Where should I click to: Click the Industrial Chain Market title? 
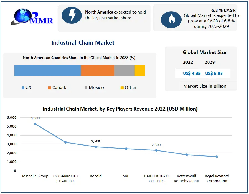click(x=83, y=43)
